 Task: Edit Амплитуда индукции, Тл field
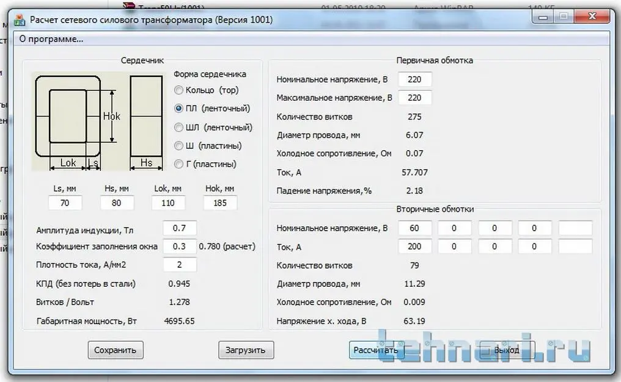180,228
